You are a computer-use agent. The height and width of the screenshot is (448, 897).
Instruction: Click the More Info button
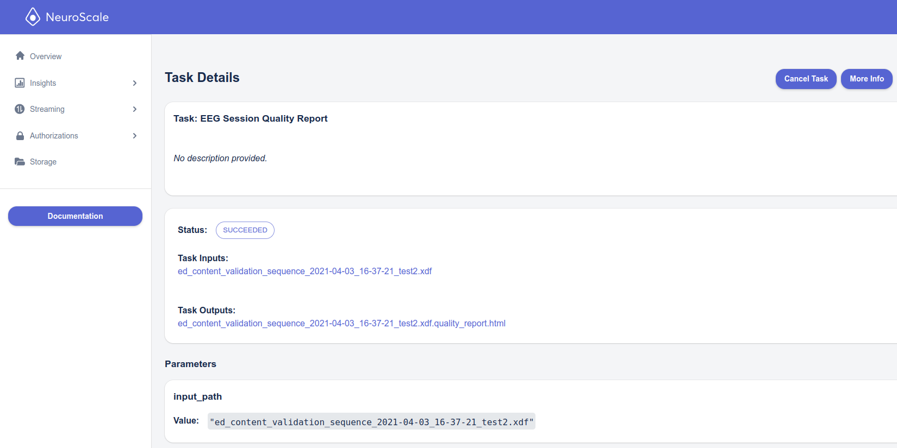(867, 79)
